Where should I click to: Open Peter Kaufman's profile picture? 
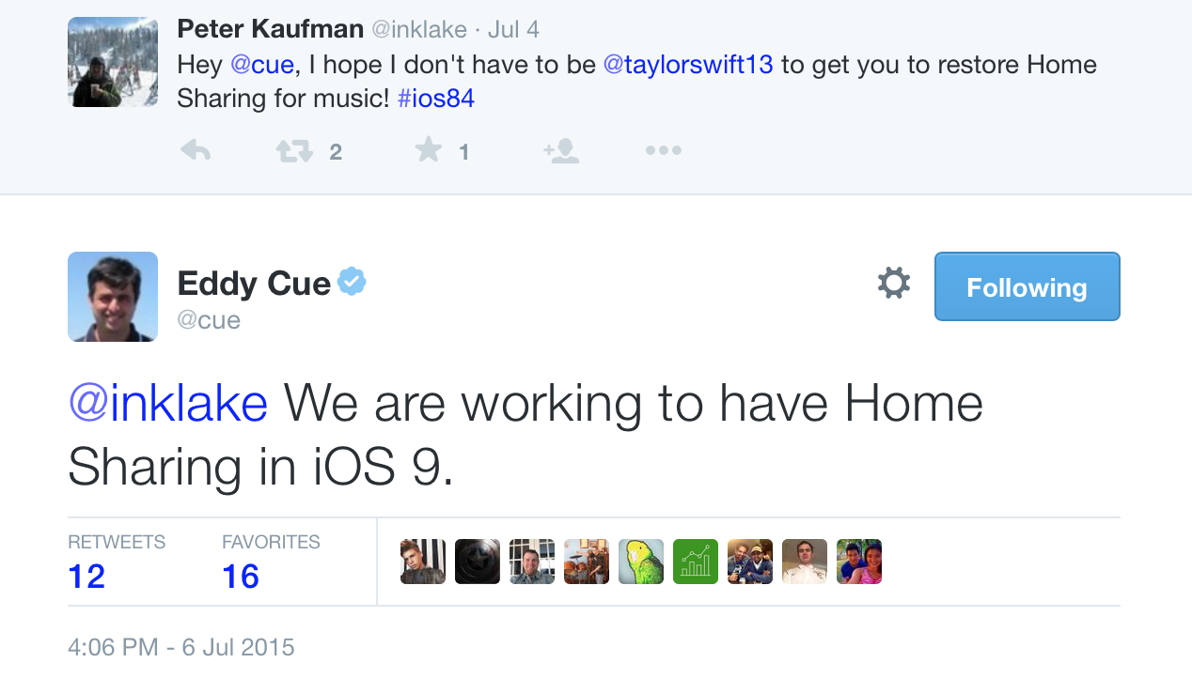(113, 62)
